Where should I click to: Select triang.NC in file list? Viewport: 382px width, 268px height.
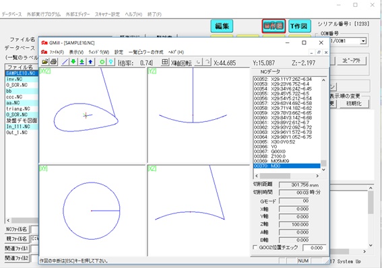22,109
